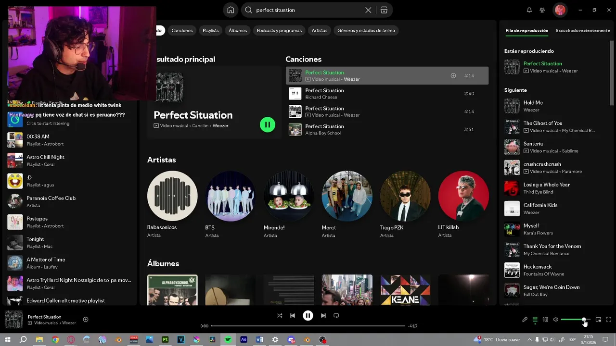Pause from the green top result button
The image size is (616, 346).
(x=267, y=124)
